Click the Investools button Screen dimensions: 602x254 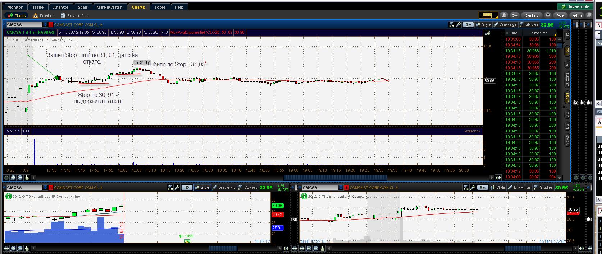point(575,6)
